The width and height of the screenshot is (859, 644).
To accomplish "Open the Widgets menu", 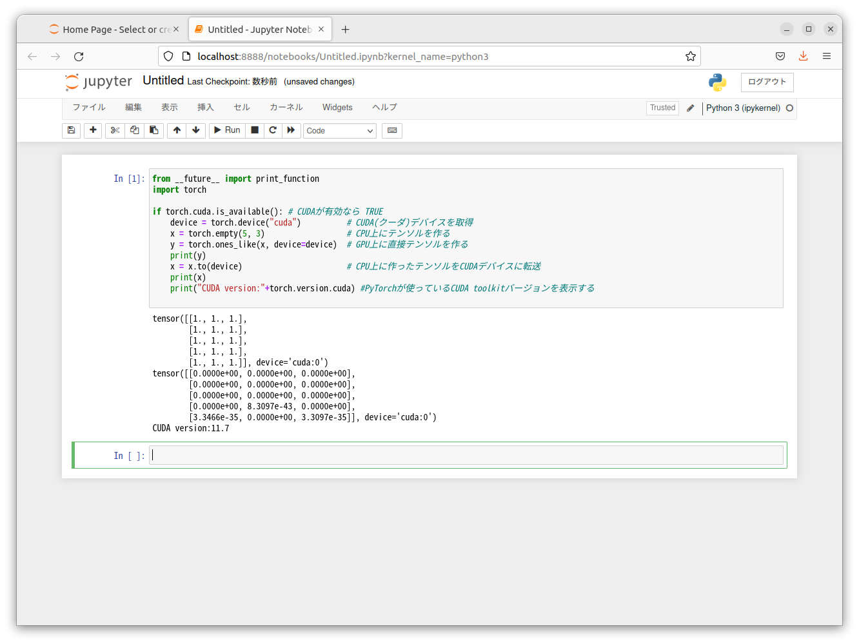I will click(x=337, y=108).
